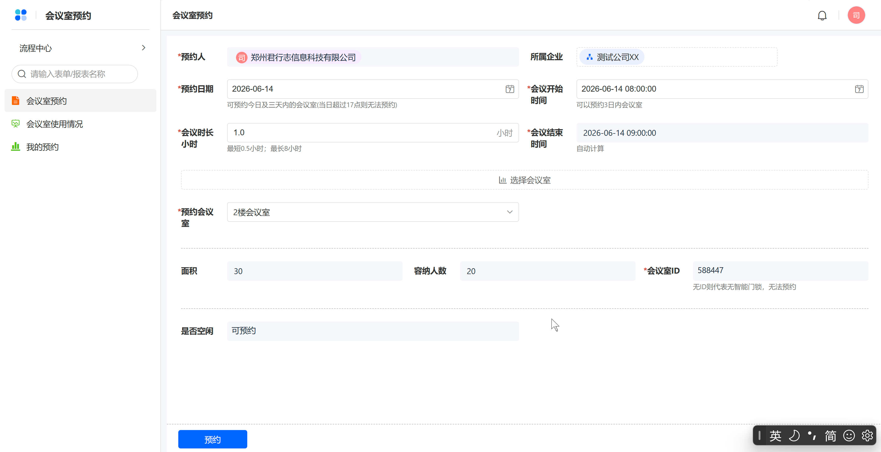Click 选择会议室 button
Image resolution: width=881 pixels, height=452 pixels.
[x=524, y=180]
